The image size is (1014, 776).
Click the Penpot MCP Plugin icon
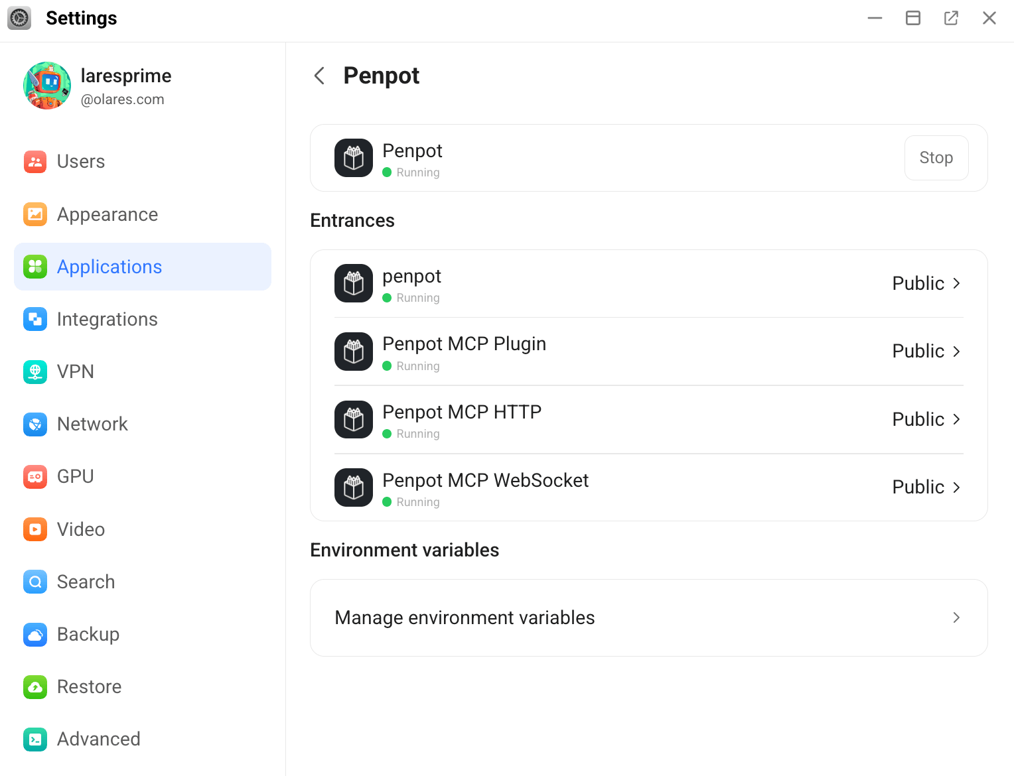354,352
